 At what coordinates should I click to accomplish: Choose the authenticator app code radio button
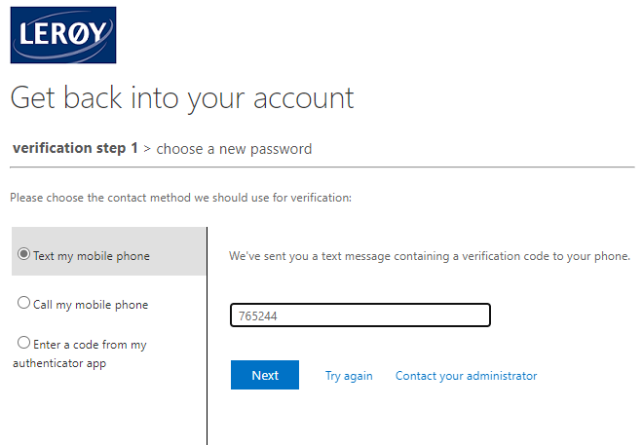23,343
